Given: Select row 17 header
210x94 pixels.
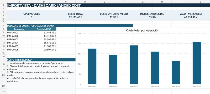Looking at the screenshot, I should click(3, 60).
